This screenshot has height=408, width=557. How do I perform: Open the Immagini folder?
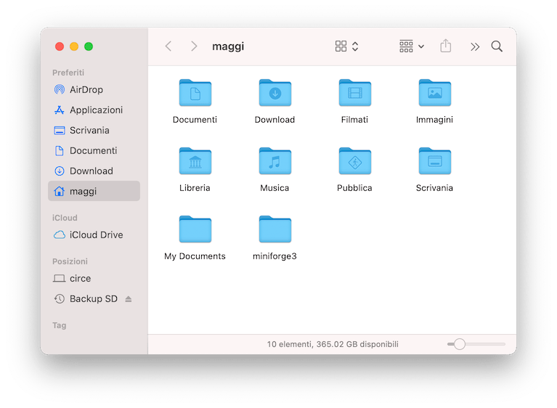(x=434, y=93)
